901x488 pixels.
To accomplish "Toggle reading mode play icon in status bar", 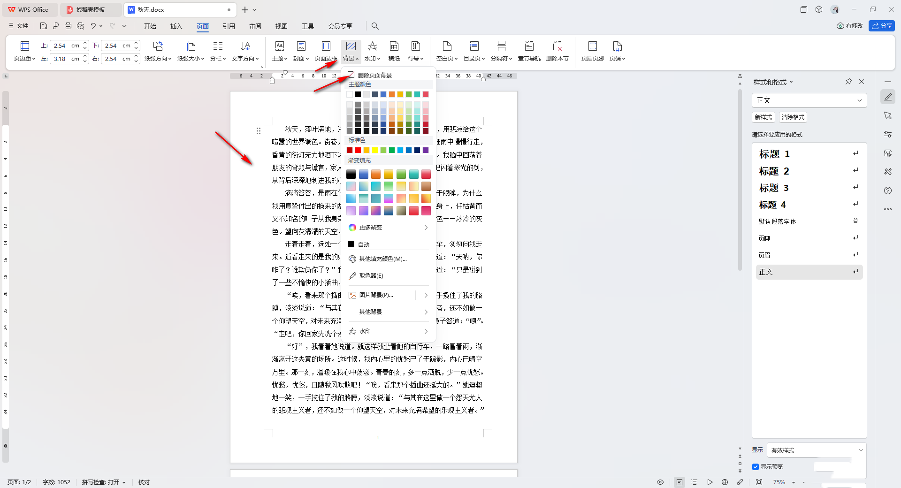I will coord(710,482).
